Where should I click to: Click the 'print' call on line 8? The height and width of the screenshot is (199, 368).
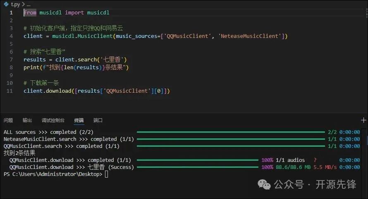point(31,67)
